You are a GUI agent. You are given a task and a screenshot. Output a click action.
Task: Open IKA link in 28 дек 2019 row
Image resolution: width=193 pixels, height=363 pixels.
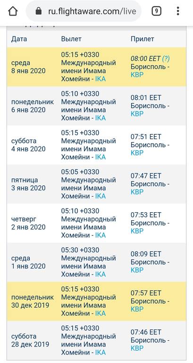click(101, 353)
